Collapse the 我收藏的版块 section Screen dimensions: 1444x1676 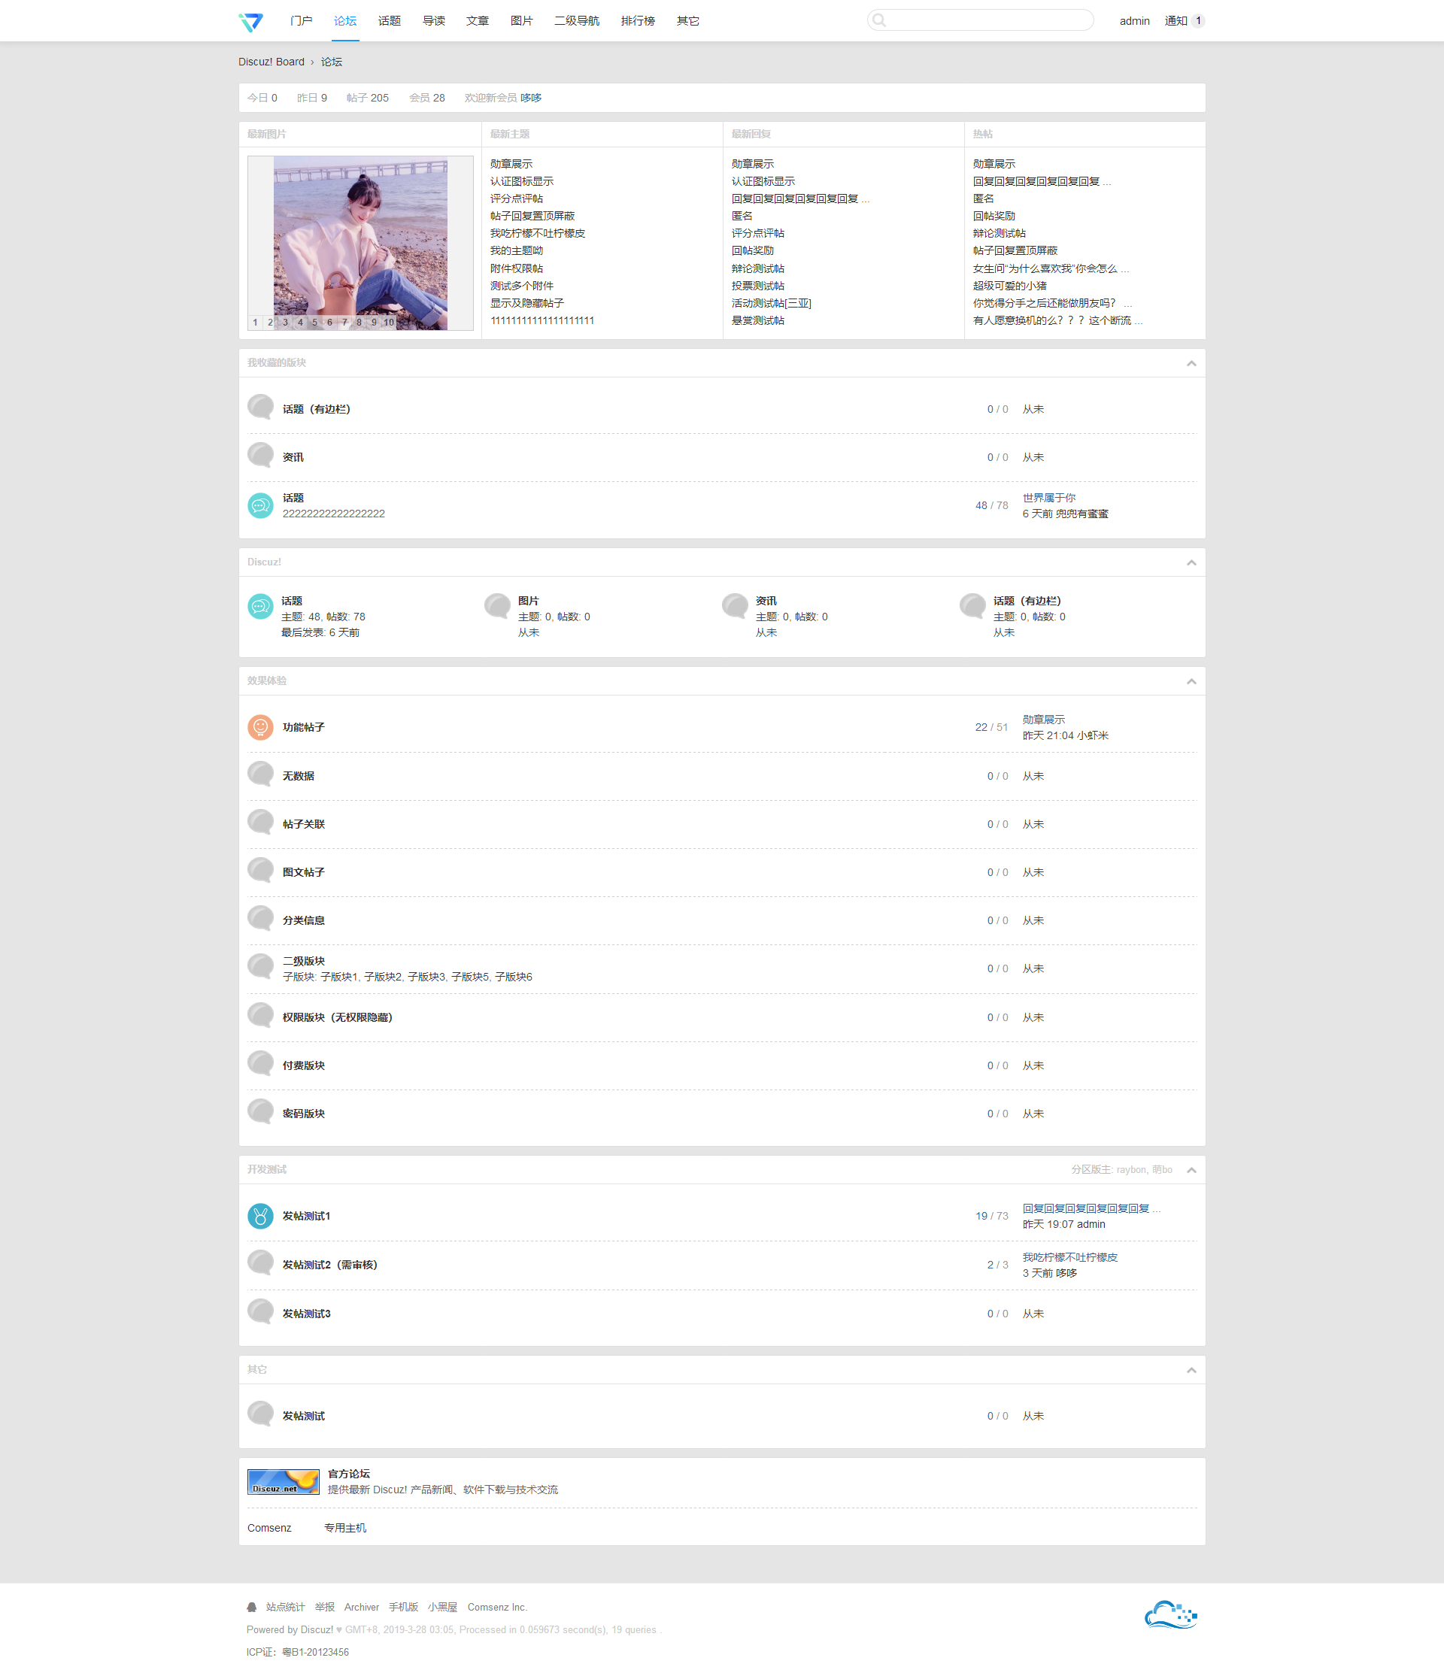(1191, 363)
